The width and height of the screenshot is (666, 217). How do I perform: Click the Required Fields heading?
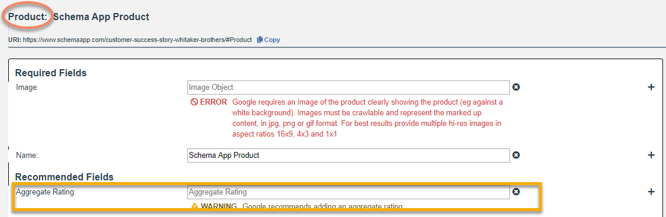click(51, 73)
